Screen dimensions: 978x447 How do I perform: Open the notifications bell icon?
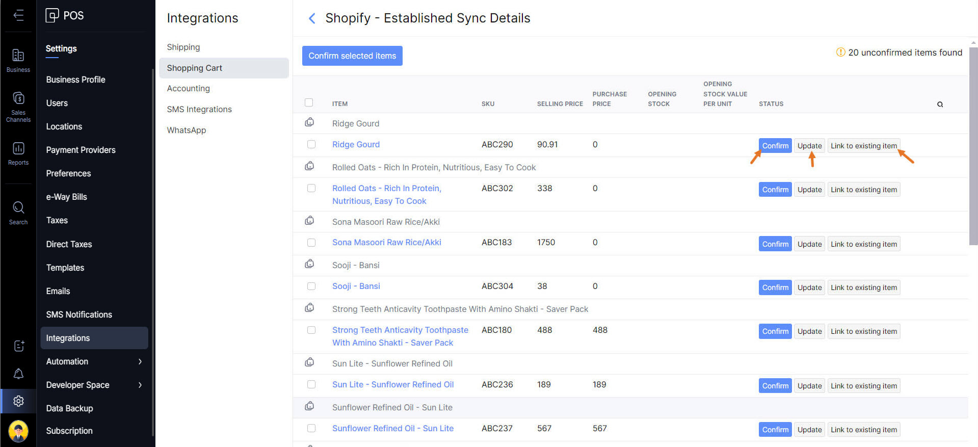(18, 374)
